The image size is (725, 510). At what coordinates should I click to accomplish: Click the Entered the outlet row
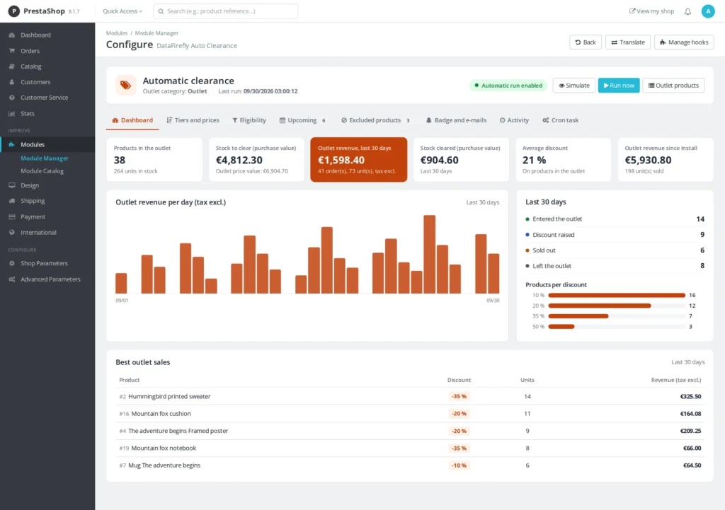tap(615, 219)
